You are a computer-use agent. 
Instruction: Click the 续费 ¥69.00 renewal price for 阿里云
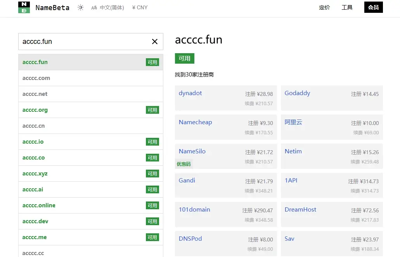[x=366, y=133]
